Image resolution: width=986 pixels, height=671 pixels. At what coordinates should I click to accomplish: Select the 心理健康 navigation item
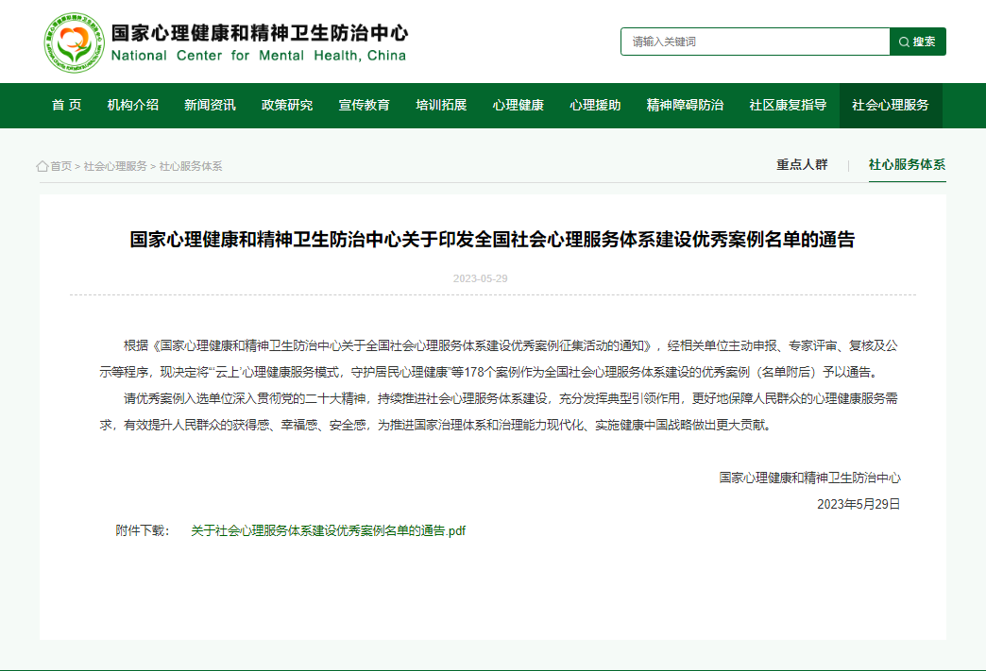click(518, 105)
